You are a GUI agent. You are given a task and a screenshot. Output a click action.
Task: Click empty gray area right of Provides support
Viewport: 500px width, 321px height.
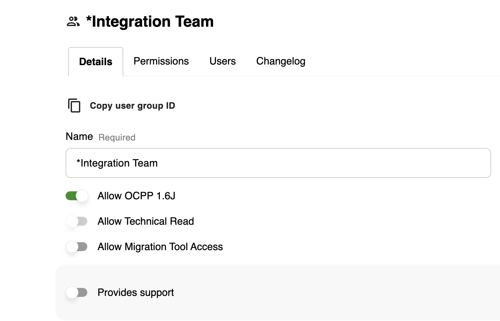(334, 292)
